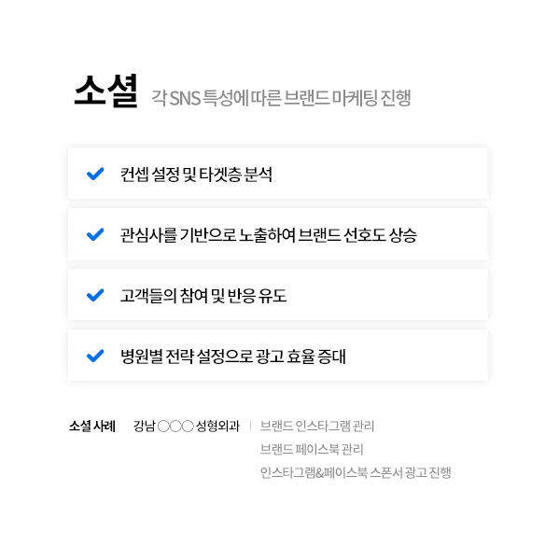The image size is (559, 560).
Task: Select the 컨셉 설정 및 타겟층 분석 card
Action: (x=278, y=174)
